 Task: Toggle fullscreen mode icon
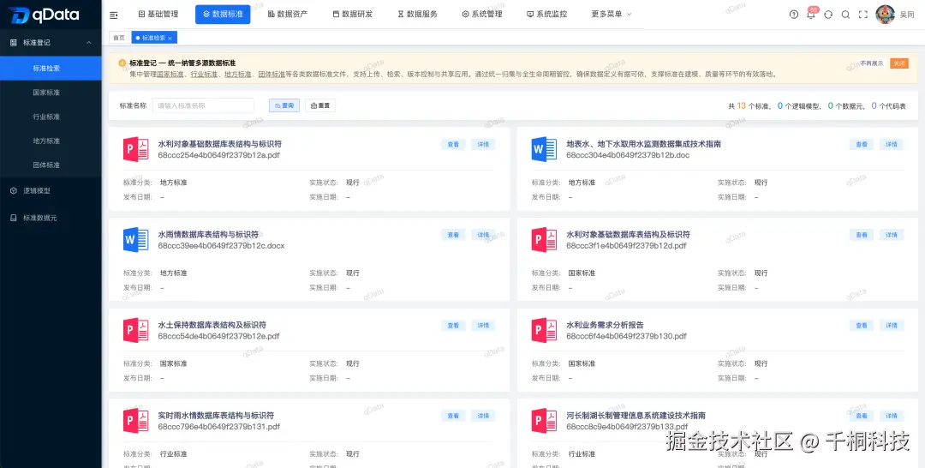(x=863, y=15)
